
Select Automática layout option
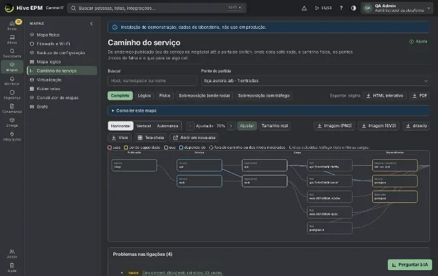coord(168,126)
